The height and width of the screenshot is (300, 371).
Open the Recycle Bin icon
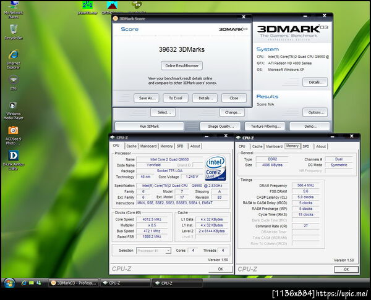tap(14, 32)
